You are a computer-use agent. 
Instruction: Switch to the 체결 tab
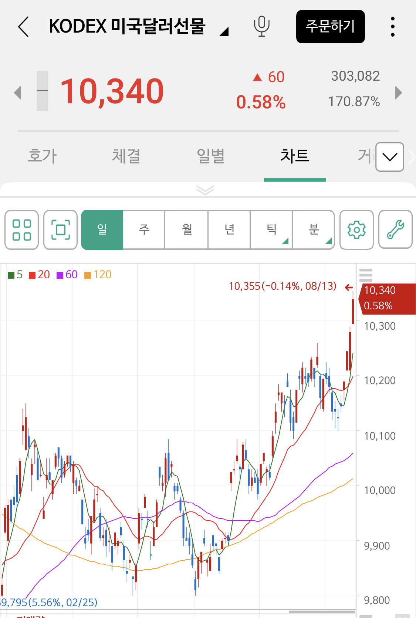(126, 156)
